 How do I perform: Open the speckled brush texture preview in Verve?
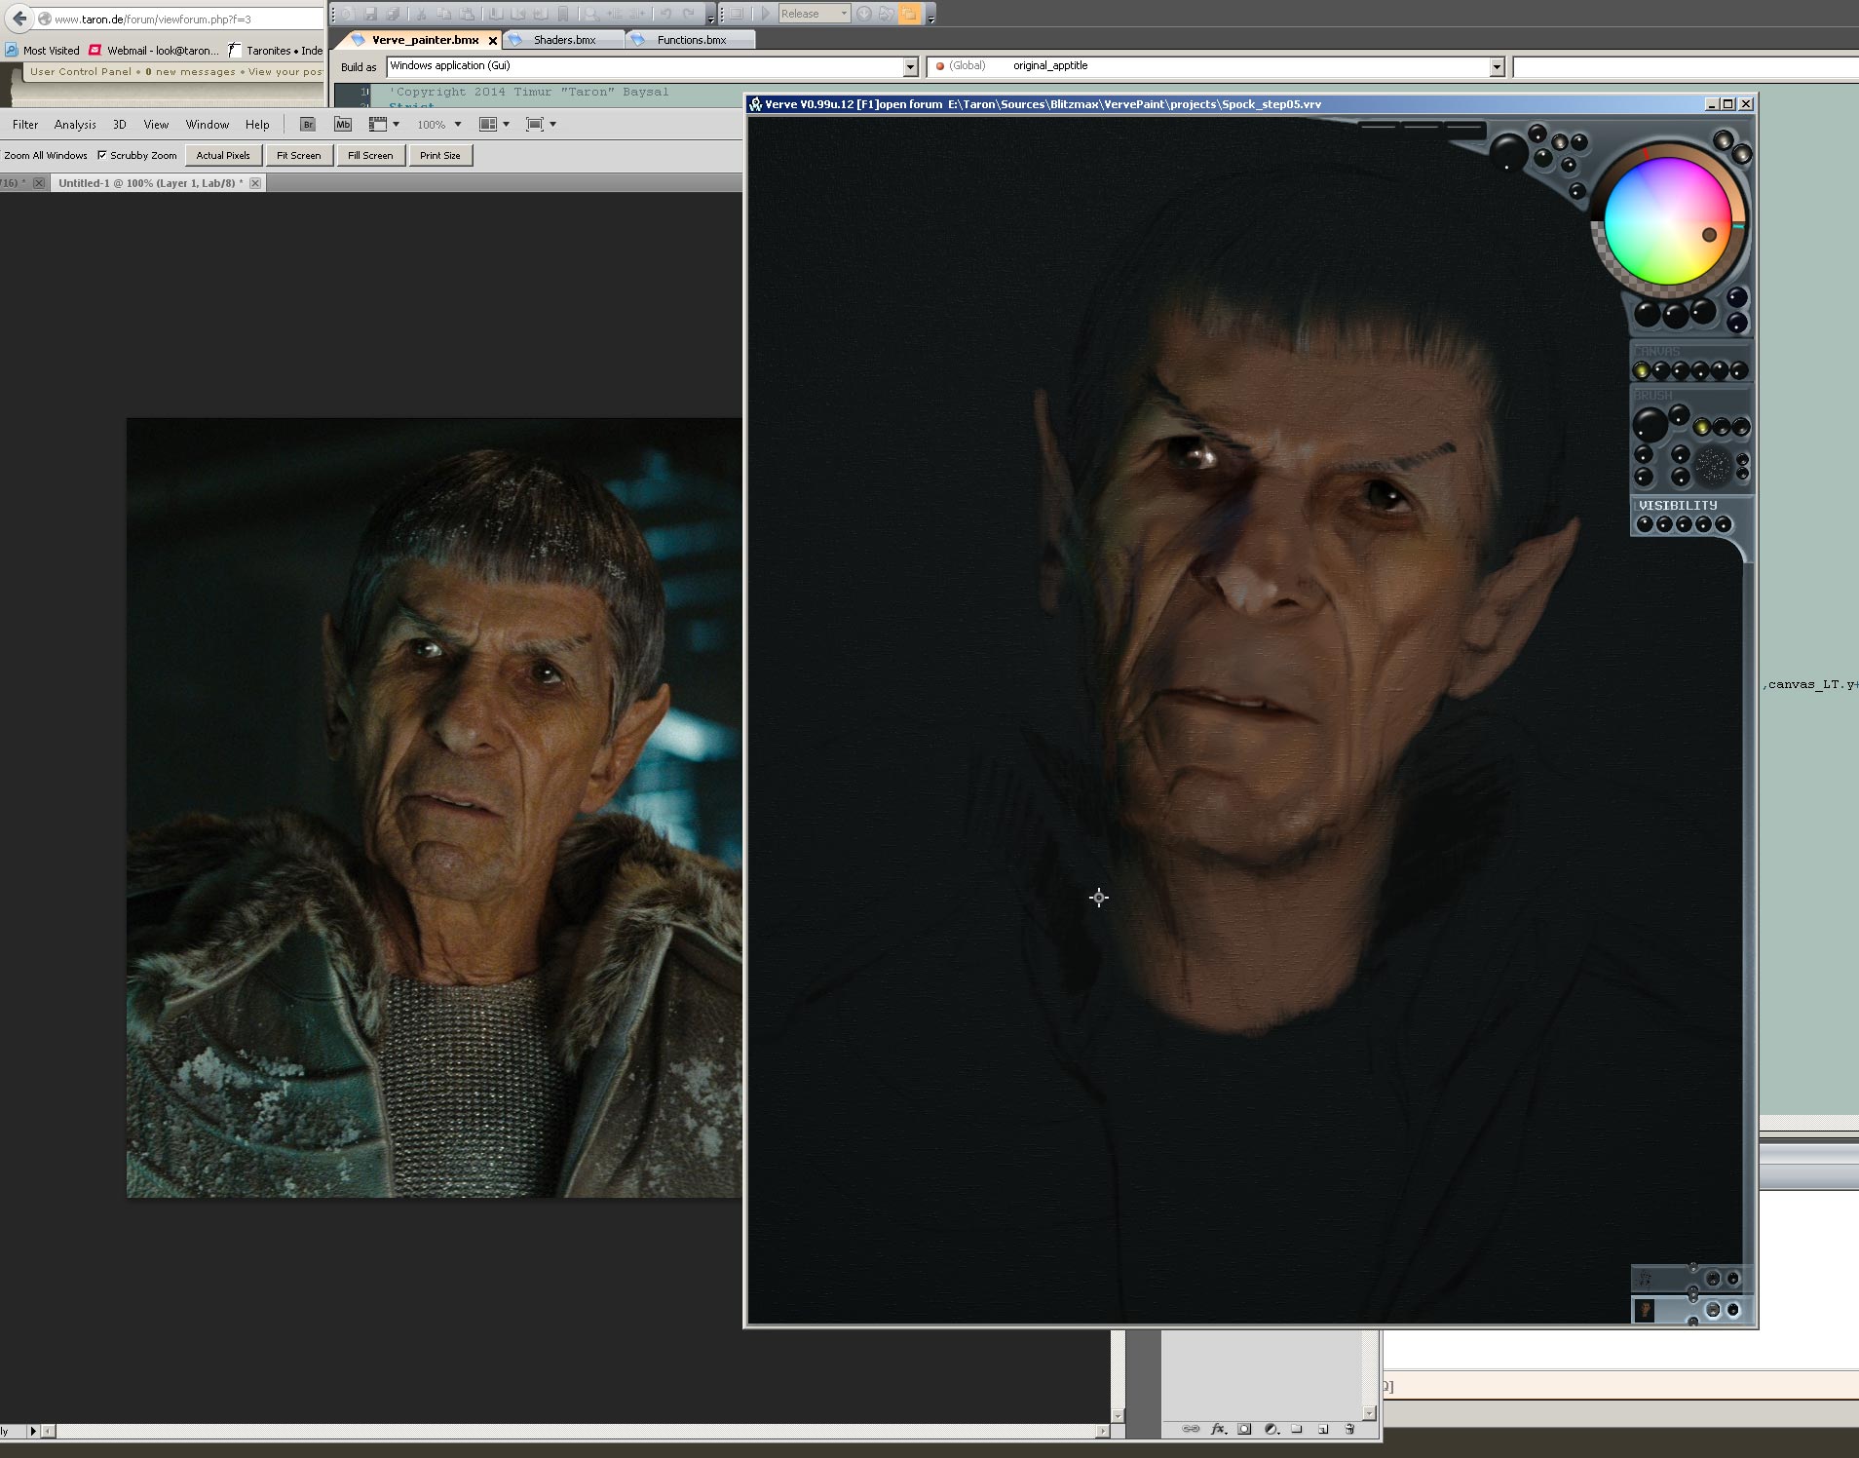(1713, 466)
